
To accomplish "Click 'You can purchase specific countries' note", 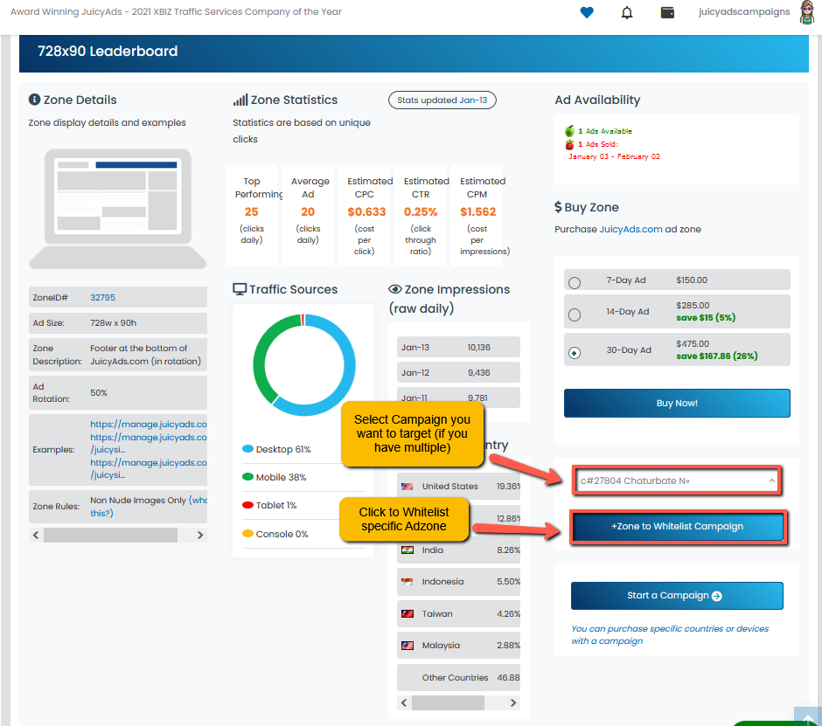I will [670, 635].
